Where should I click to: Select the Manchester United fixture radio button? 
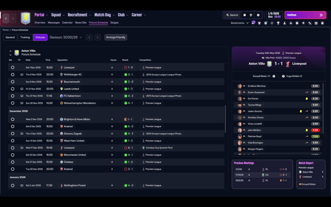(x=13, y=155)
